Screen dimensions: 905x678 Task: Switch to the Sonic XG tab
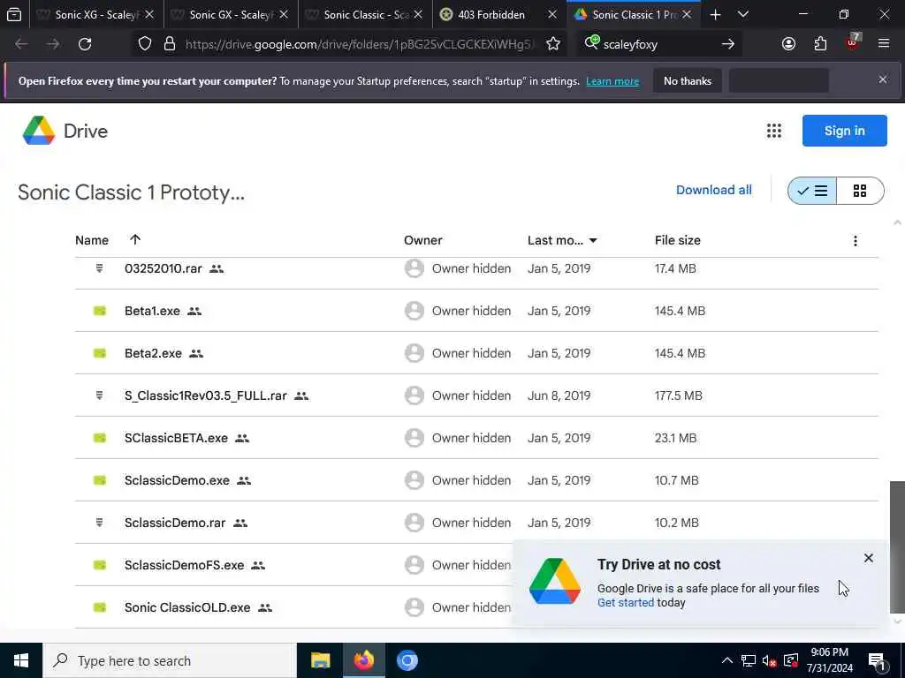pyautogui.click(x=95, y=14)
